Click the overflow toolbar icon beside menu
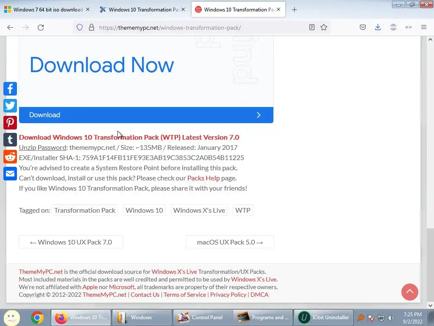 click(409, 27)
